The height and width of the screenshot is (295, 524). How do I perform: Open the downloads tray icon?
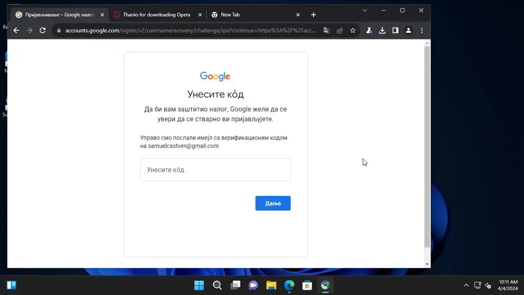382,30
